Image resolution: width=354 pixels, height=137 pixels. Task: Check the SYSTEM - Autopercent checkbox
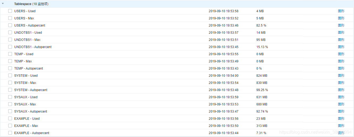(x=10, y=90)
